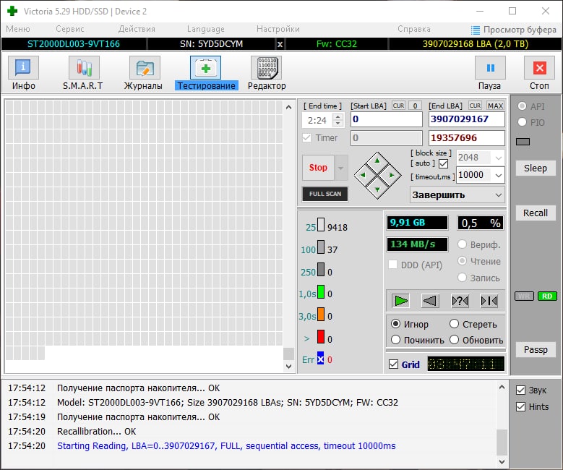Viewport: 563px width, 470px height.
Task: Click the block map scroll down arrow
Action: point(289,367)
